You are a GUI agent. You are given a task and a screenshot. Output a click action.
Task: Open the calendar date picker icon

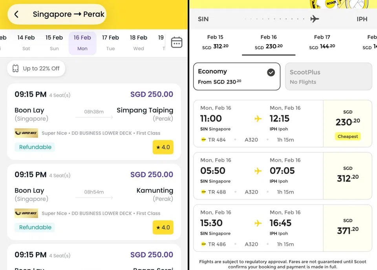pos(176,42)
